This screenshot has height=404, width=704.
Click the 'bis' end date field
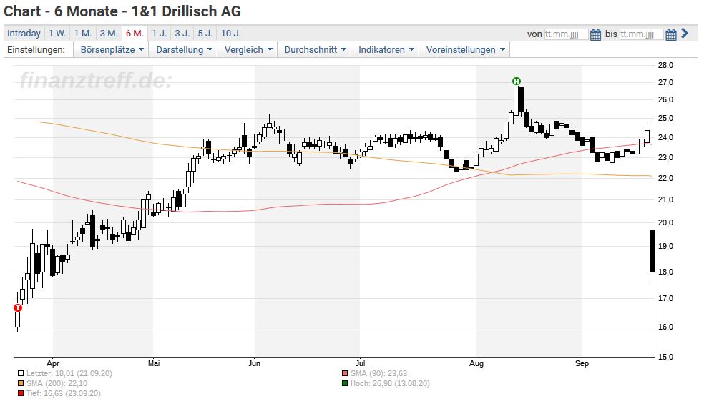(641, 34)
